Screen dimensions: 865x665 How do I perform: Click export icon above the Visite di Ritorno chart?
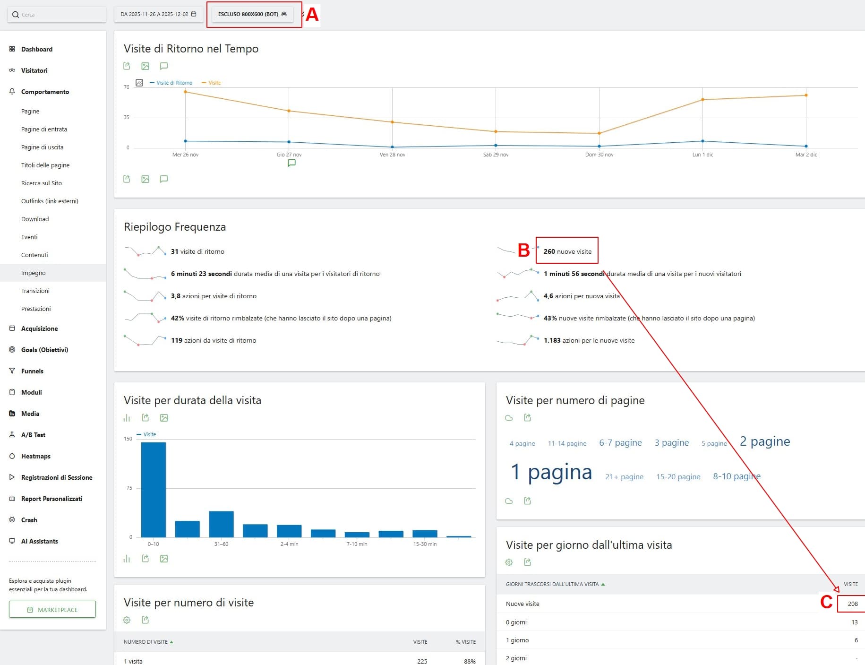(x=127, y=66)
